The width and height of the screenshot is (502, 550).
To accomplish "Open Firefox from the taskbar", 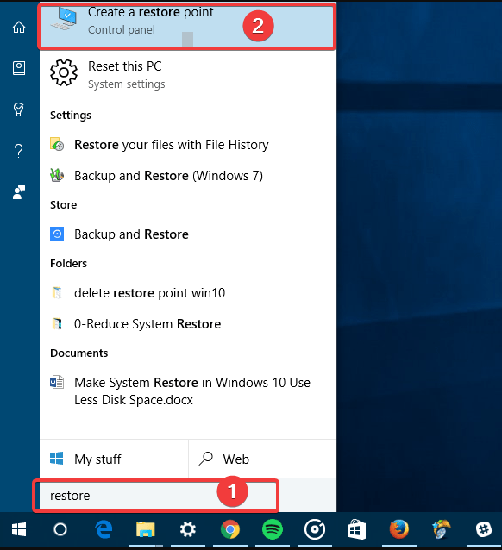I will [399, 529].
